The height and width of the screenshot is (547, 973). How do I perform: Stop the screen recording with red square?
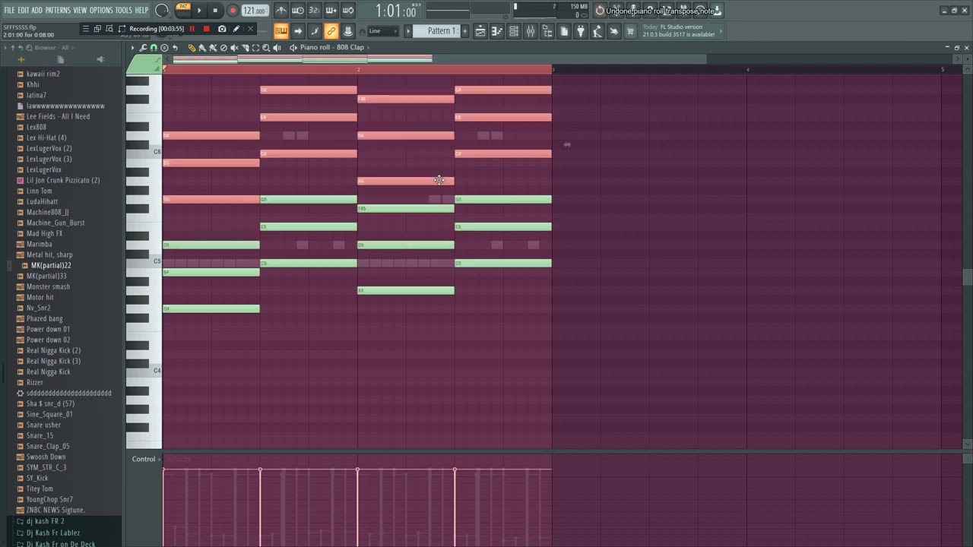[x=206, y=29]
